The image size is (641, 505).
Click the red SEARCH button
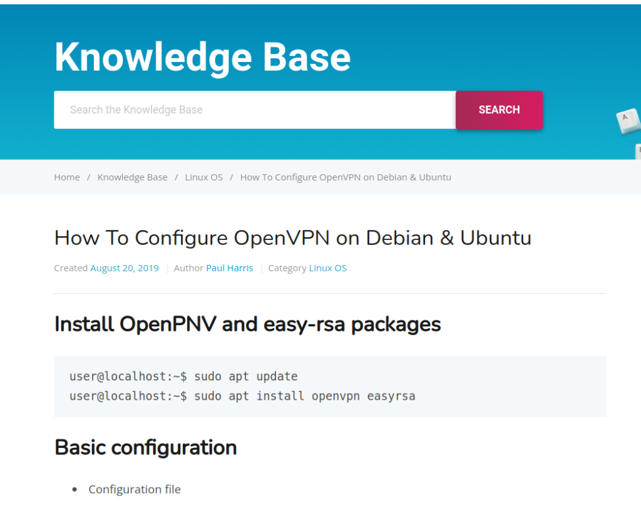click(x=499, y=110)
